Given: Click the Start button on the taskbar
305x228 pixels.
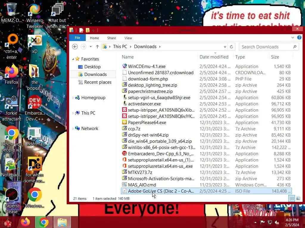Looking at the screenshot, I should 8,222.
